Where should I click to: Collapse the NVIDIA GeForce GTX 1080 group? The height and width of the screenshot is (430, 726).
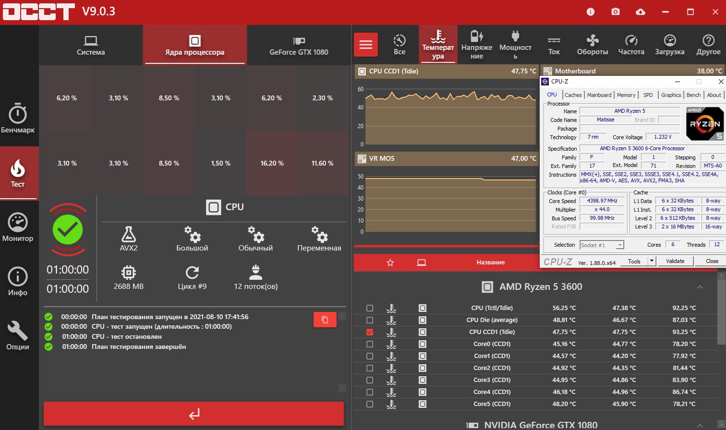pos(700,425)
